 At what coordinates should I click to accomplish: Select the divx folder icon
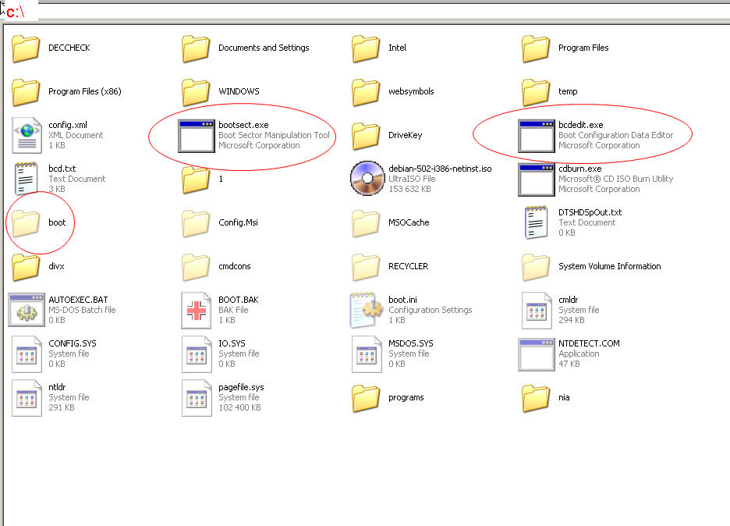click(26, 267)
